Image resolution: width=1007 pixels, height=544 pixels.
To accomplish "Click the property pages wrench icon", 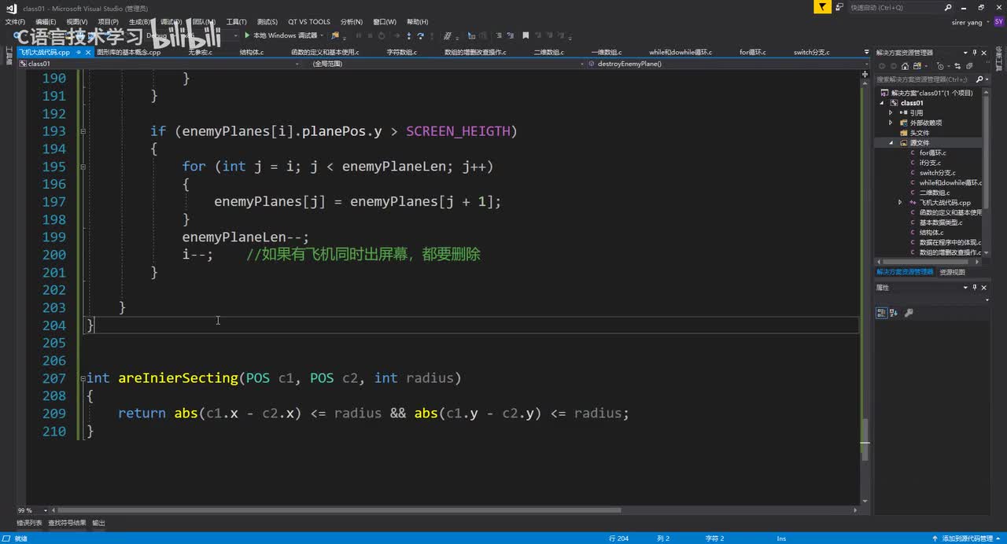I will (x=909, y=313).
